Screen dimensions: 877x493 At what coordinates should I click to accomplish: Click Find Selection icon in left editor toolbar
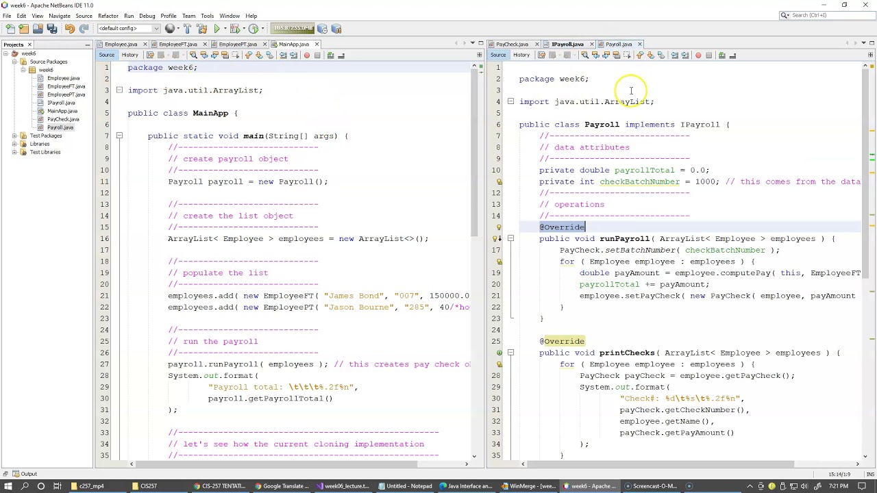tap(193, 55)
